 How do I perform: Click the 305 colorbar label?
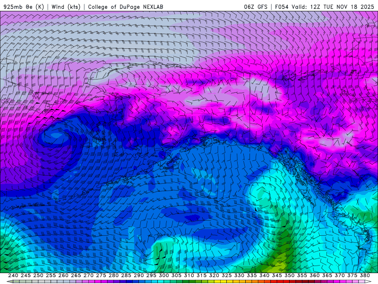coord(176,275)
